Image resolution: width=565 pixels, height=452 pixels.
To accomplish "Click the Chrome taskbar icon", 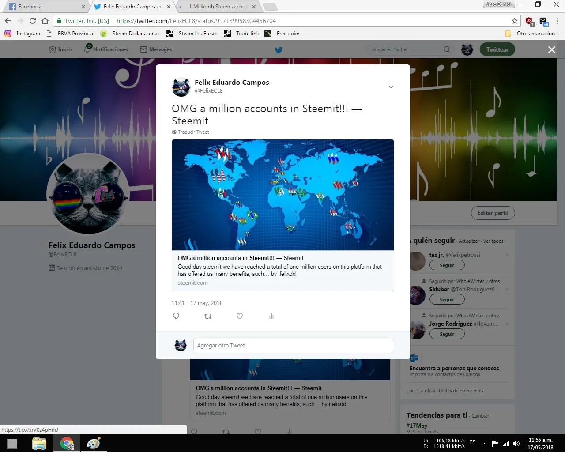I will pos(67,444).
